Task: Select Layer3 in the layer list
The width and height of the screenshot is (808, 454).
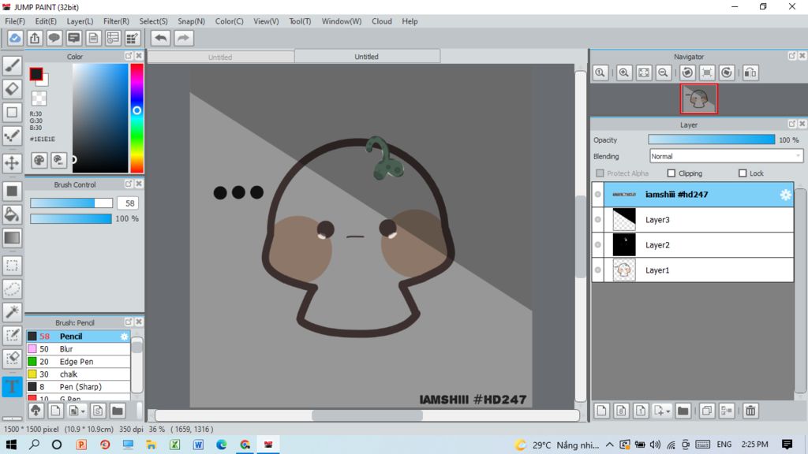Action: [x=698, y=220]
